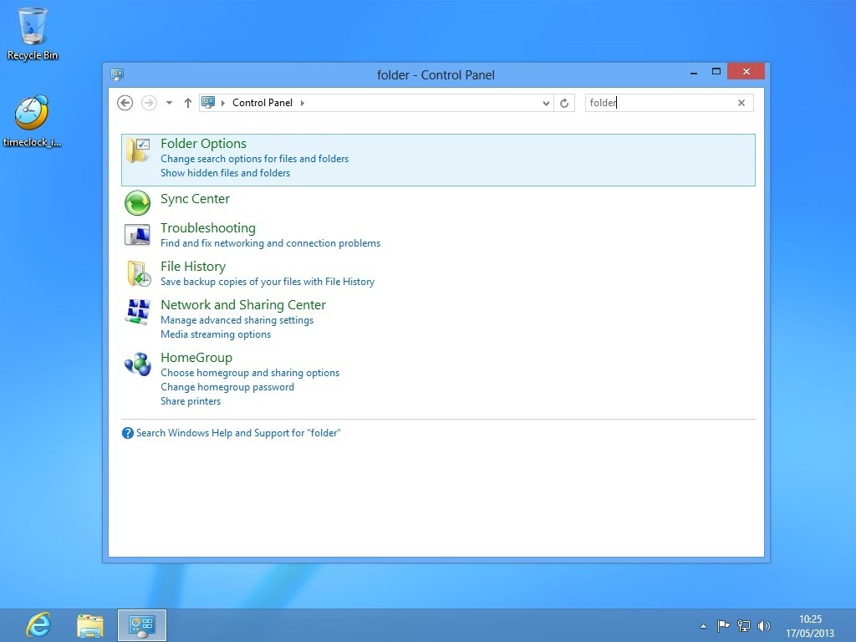Viewport: 856px width, 642px height.
Task: Go back with the Back arrow
Action: tap(125, 103)
